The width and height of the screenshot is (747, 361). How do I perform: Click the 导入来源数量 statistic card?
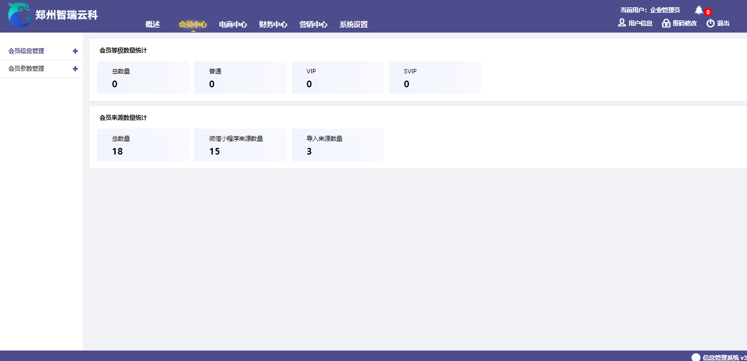pos(338,145)
